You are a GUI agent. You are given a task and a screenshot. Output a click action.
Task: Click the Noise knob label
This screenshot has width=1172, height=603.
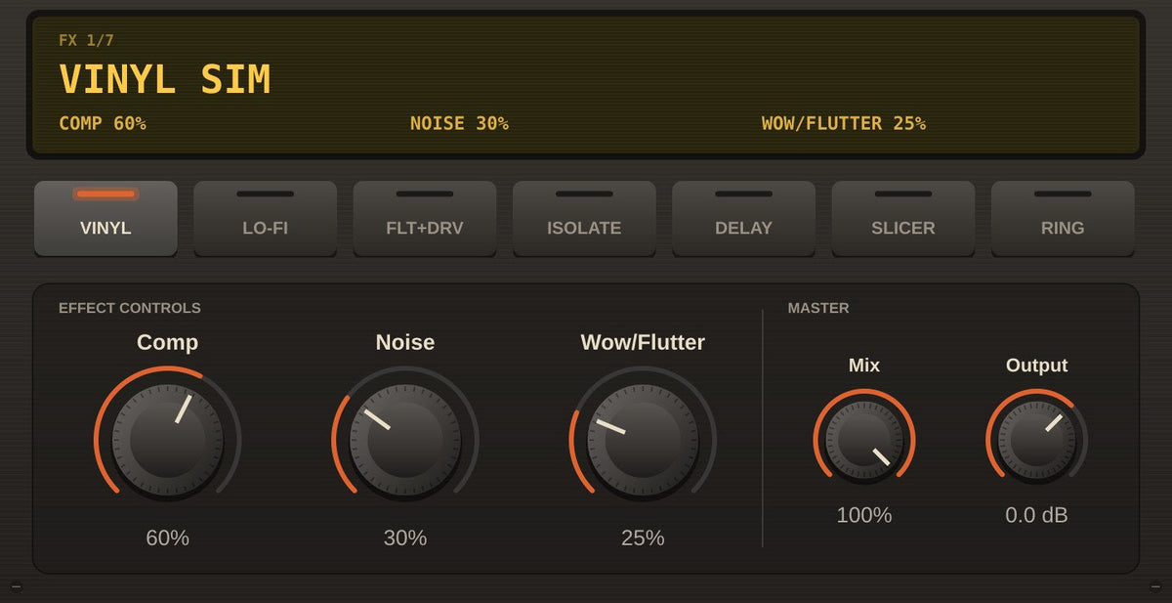coord(405,342)
